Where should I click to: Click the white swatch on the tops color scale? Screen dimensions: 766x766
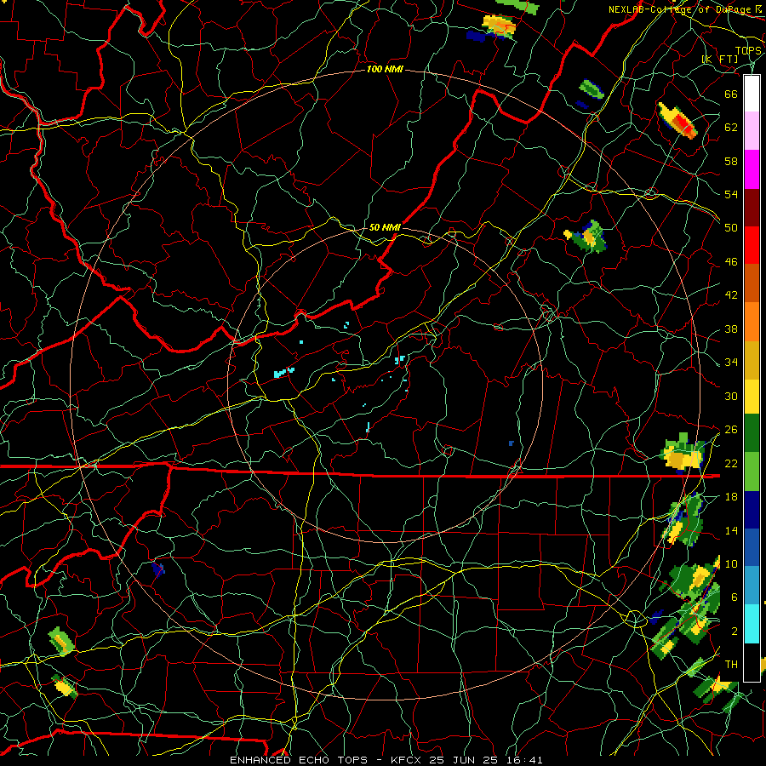click(x=752, y=94)
